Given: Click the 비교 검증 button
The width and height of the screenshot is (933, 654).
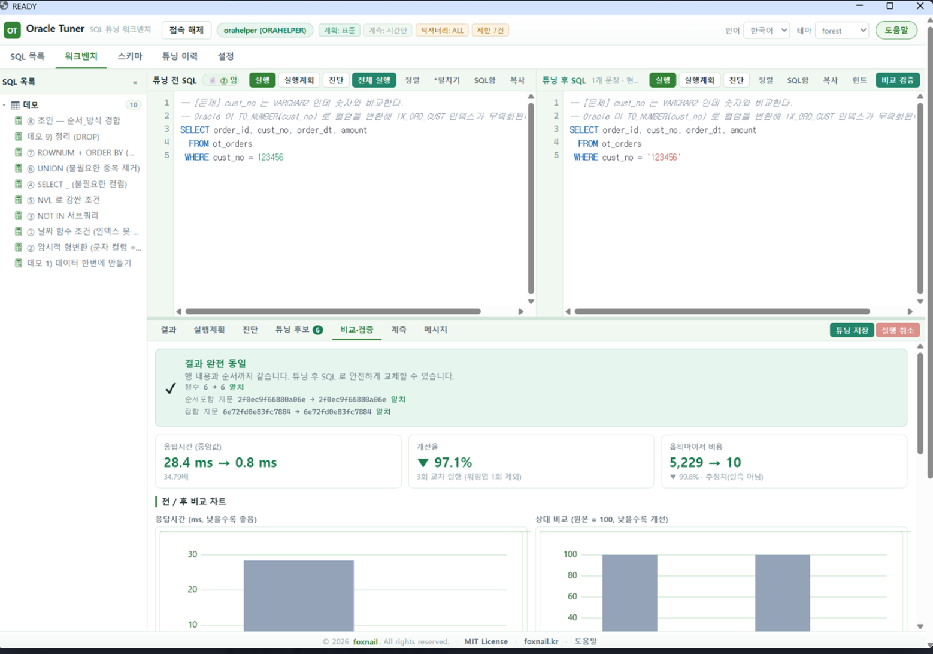Looking at the screenshot, I should pos(898,80).
